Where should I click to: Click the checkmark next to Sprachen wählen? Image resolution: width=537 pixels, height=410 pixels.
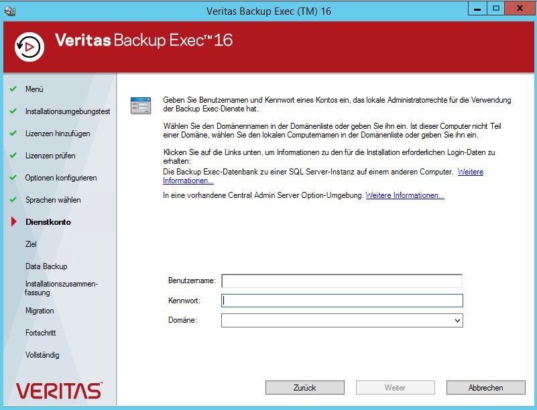pos(13,199)
